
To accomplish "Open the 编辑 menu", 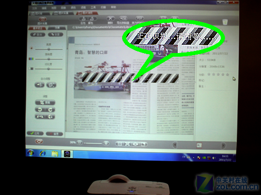I will (x=44, y=8).
